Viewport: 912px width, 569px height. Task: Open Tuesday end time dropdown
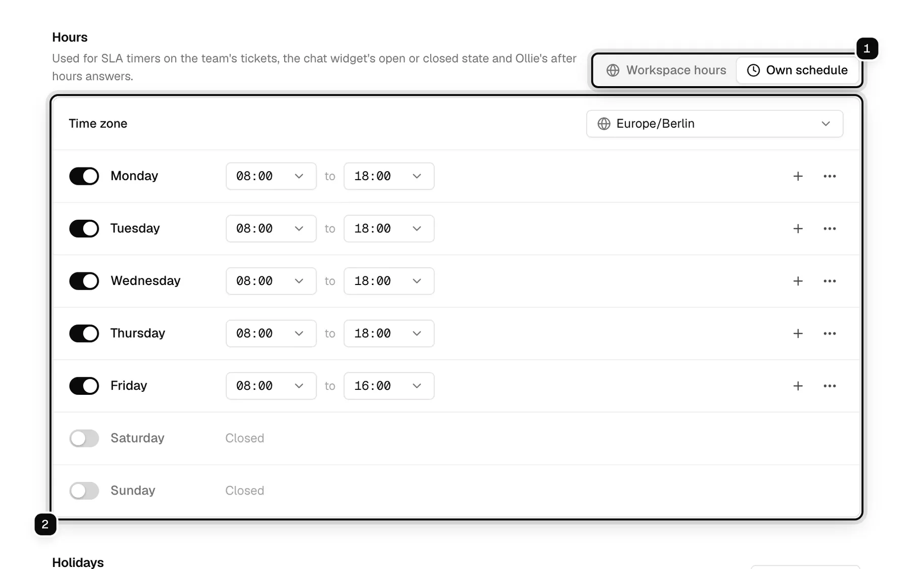click(x=389, y=229)
